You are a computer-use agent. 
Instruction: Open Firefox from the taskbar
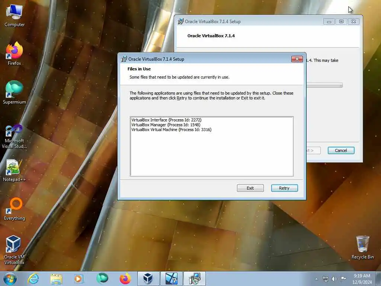(x=125, y=279)
